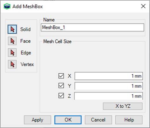150x128 pixels.
Task: Copy X value using X to YZ button
Action: click(123, 106)
